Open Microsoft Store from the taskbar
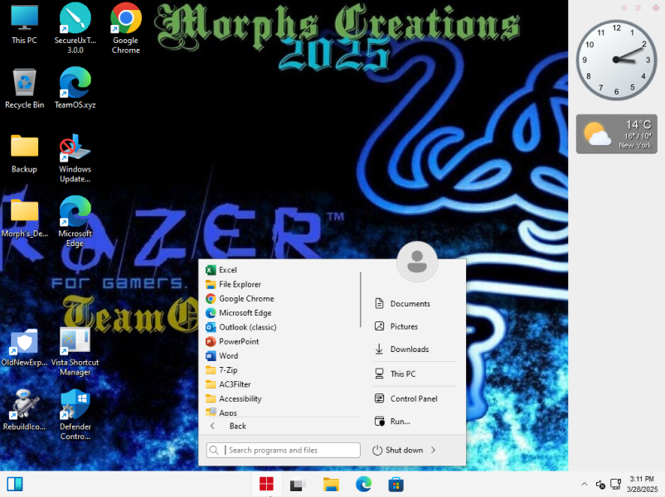The height and width of the screenshot is (497, 665). (x=396, y=485)
